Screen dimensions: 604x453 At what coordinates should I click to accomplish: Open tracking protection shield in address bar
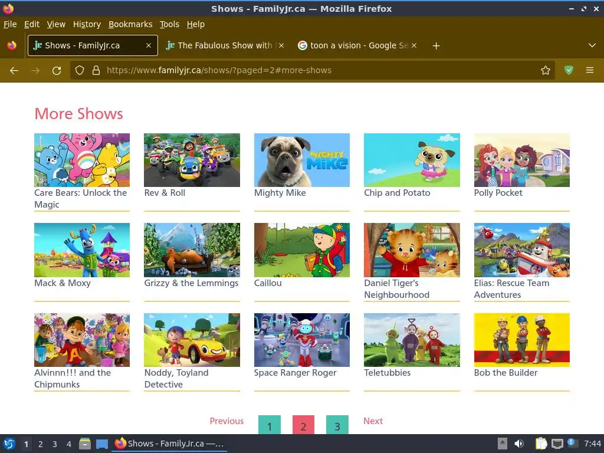point(80,71)
